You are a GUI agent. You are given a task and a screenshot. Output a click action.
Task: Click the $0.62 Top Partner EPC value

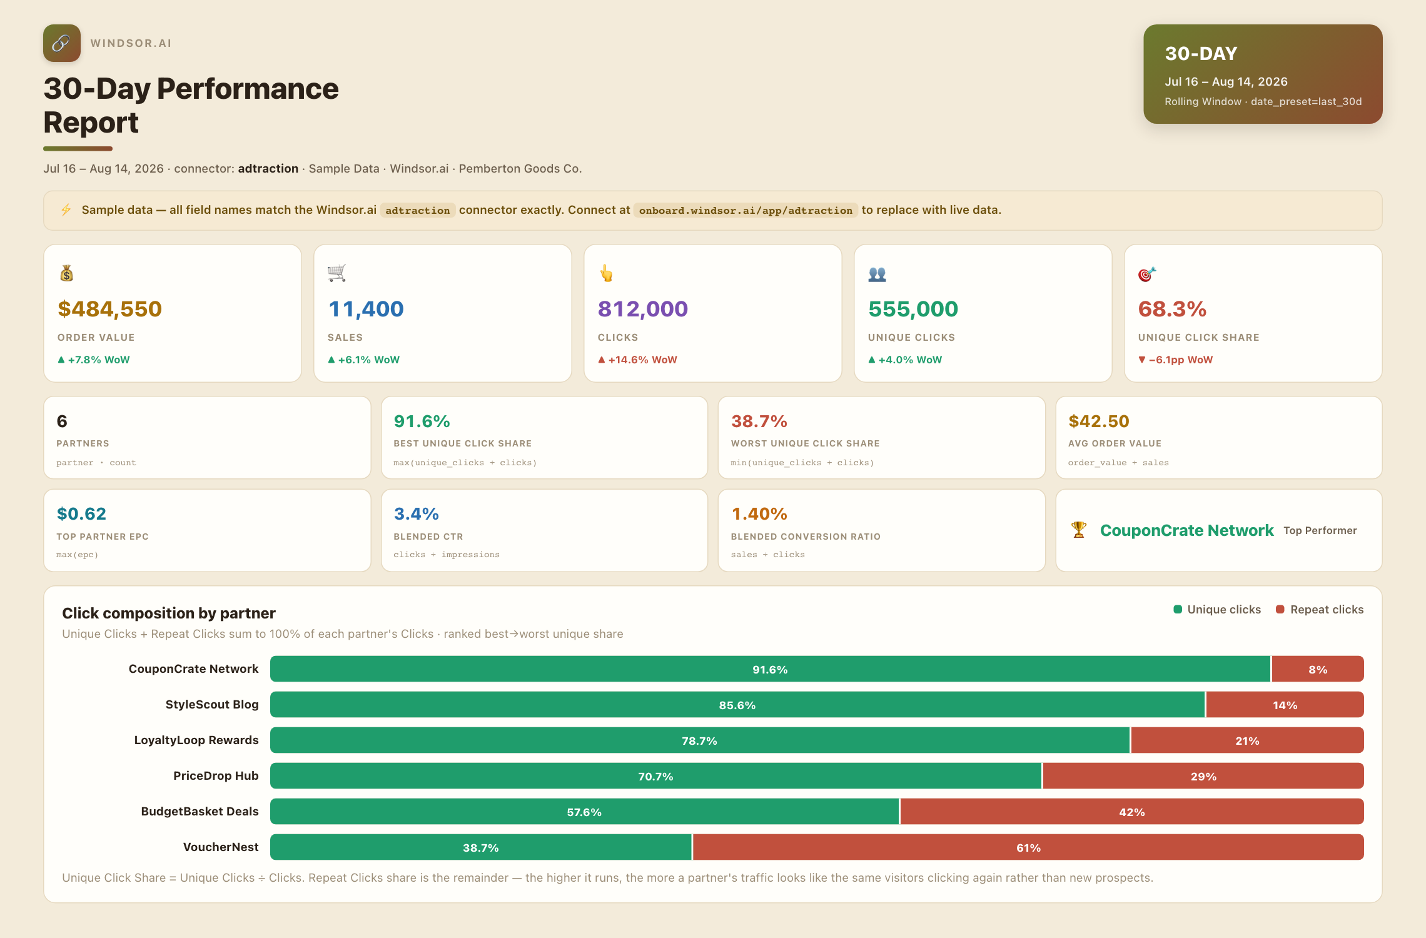coord(81,514)
